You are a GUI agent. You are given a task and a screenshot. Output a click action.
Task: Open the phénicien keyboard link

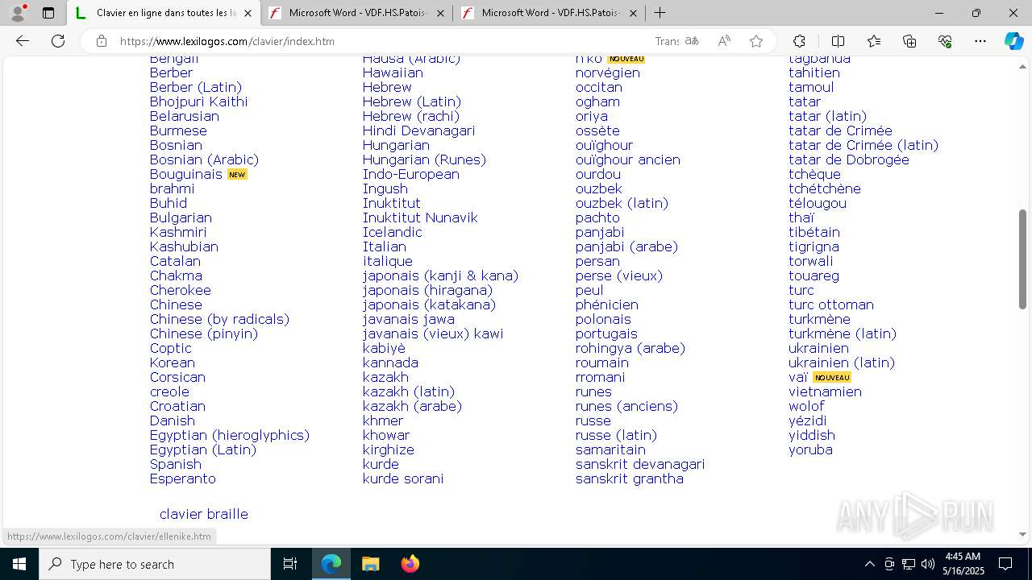point(607,304)
